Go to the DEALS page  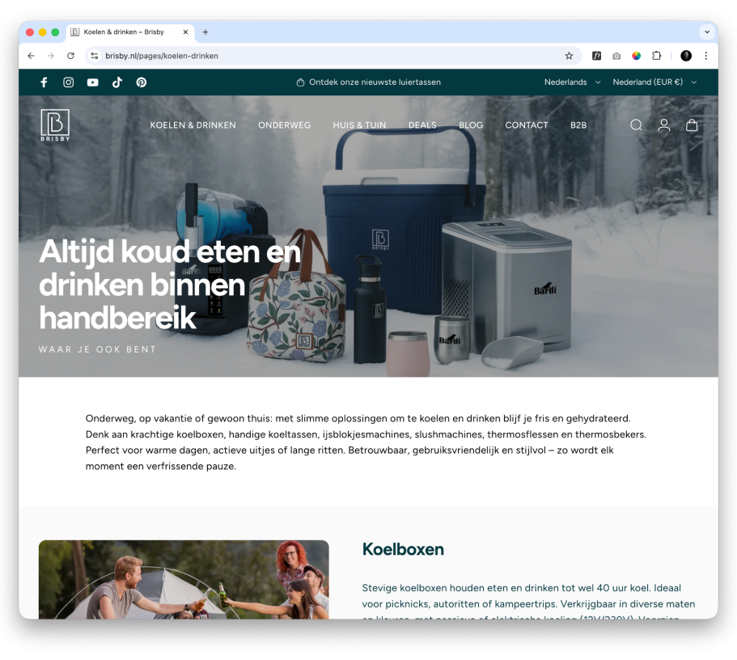coord(422,125)
